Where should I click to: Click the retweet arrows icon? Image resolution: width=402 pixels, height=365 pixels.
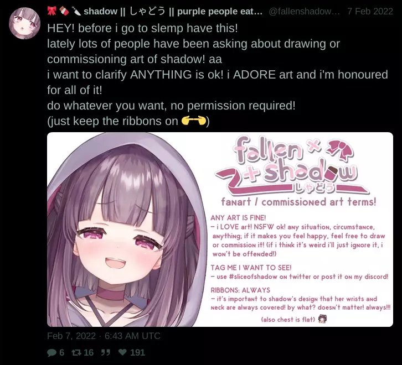tap(76, 353)
